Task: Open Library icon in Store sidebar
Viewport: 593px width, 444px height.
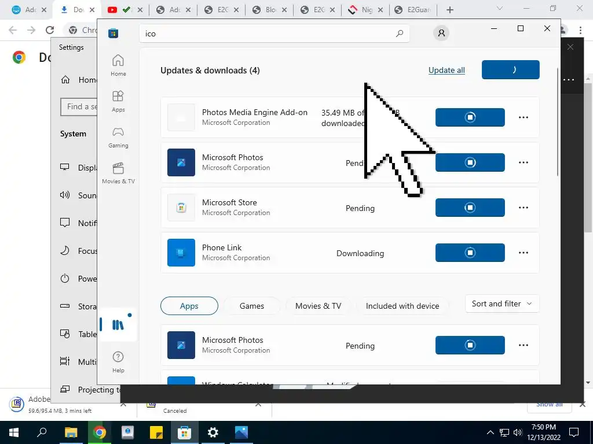Action: tap(118, 325)
